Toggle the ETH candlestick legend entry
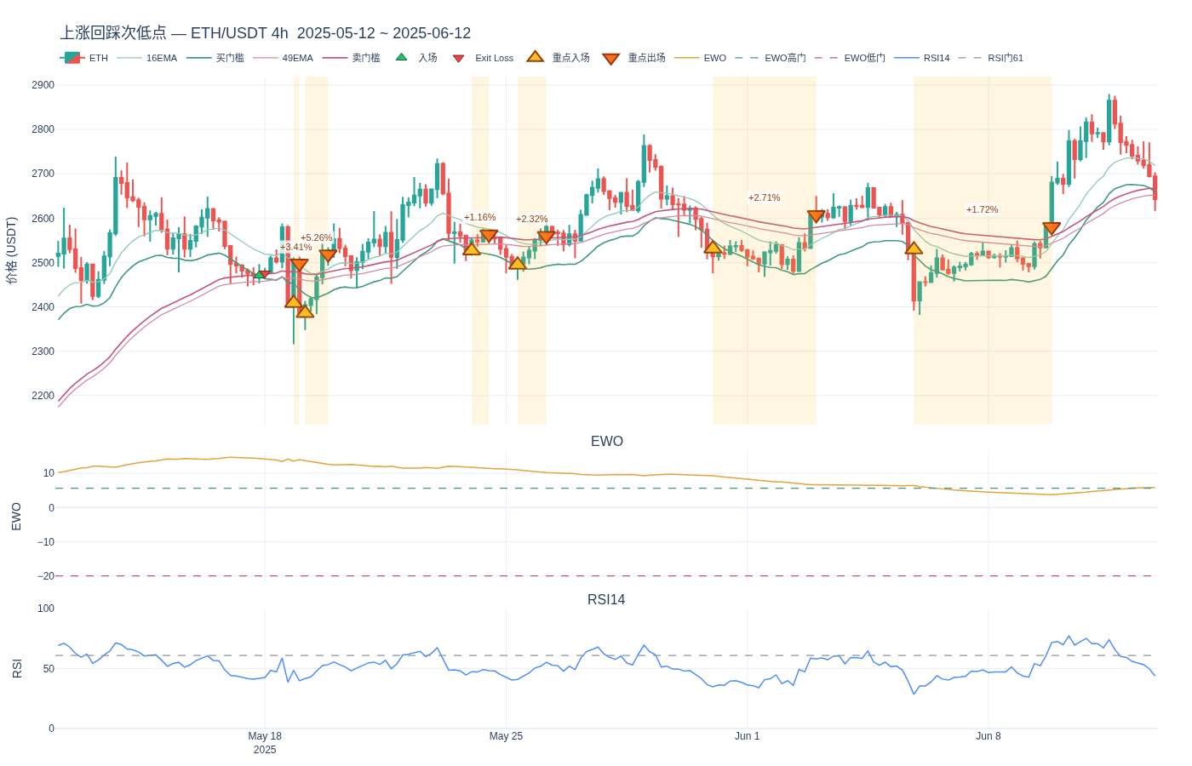This screenshot has width=1192, height=766. 84,58
